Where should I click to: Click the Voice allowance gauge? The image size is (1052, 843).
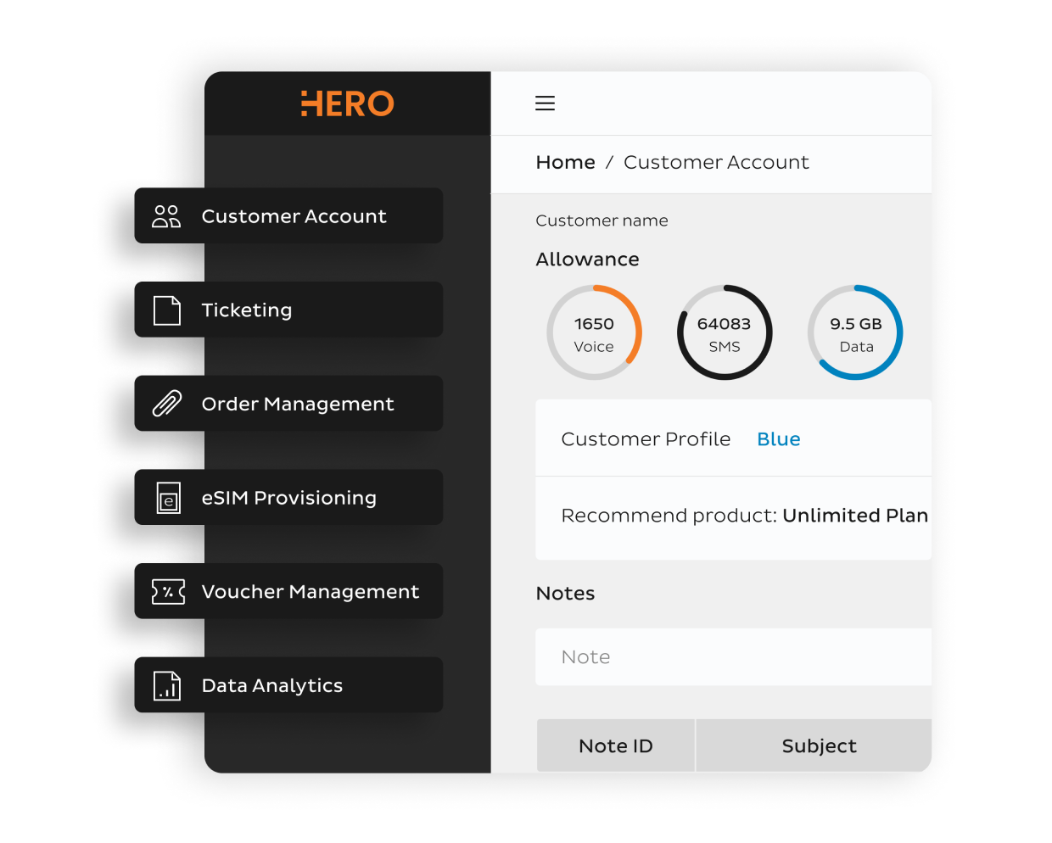click(594, 332)
